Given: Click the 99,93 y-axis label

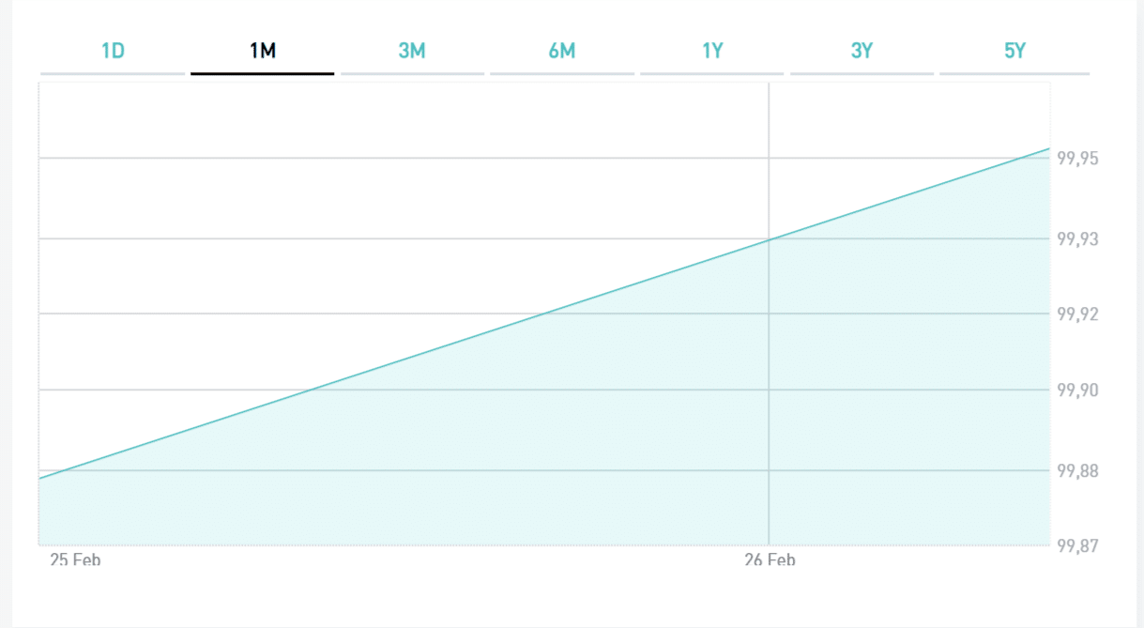Looking at the screenshot, I should (1077, 239).
